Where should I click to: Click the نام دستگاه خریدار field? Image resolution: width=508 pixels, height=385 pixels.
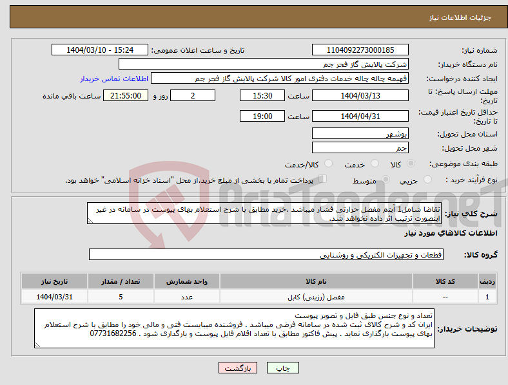(264, 64)
